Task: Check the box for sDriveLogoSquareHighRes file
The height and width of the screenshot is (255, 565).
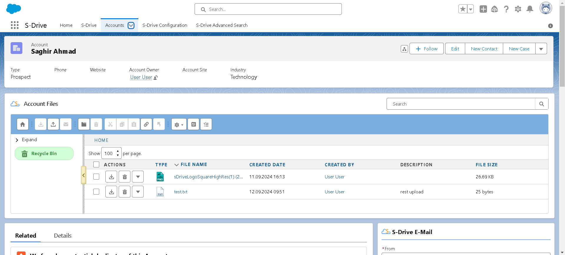Action: pos(96,177)
